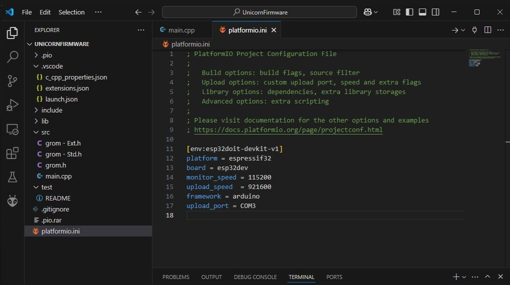Image resolution: width=510 pixels, height=285 pixels.
Task: Open the File menu
Action: pos(26,12)
